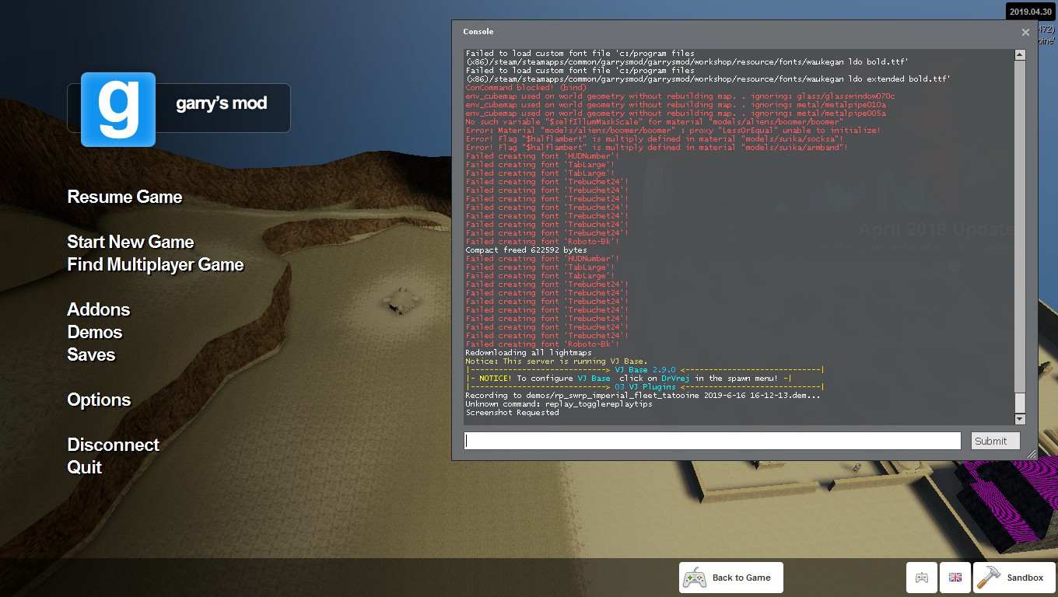The image size is (1058, 597).
Task: Click the 'DrVrej' name in console
Action: coord(675,379)
